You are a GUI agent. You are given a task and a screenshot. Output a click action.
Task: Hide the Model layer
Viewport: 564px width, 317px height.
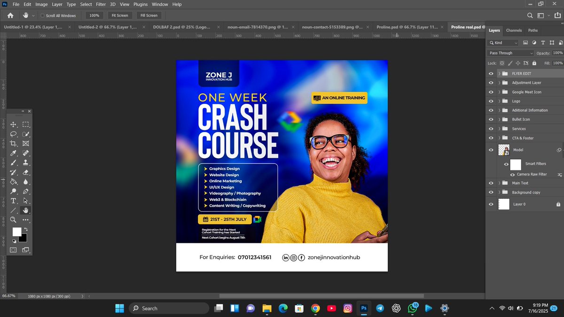(x=491, y=150)
